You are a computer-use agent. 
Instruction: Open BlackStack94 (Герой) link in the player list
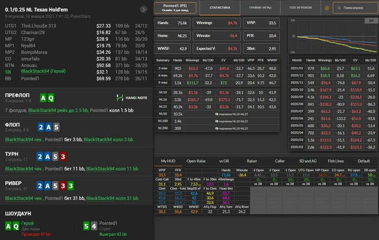pyautogui.click(x=43, y=71)
